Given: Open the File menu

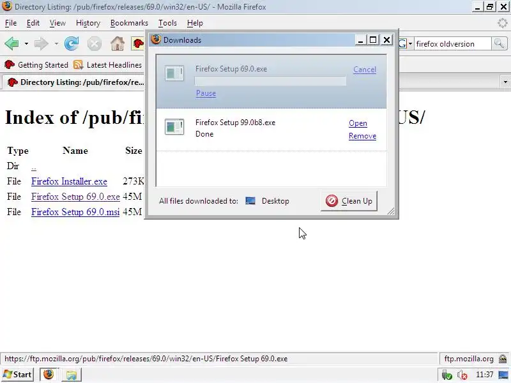Looking at the screenshot, I should click(11, 23).
